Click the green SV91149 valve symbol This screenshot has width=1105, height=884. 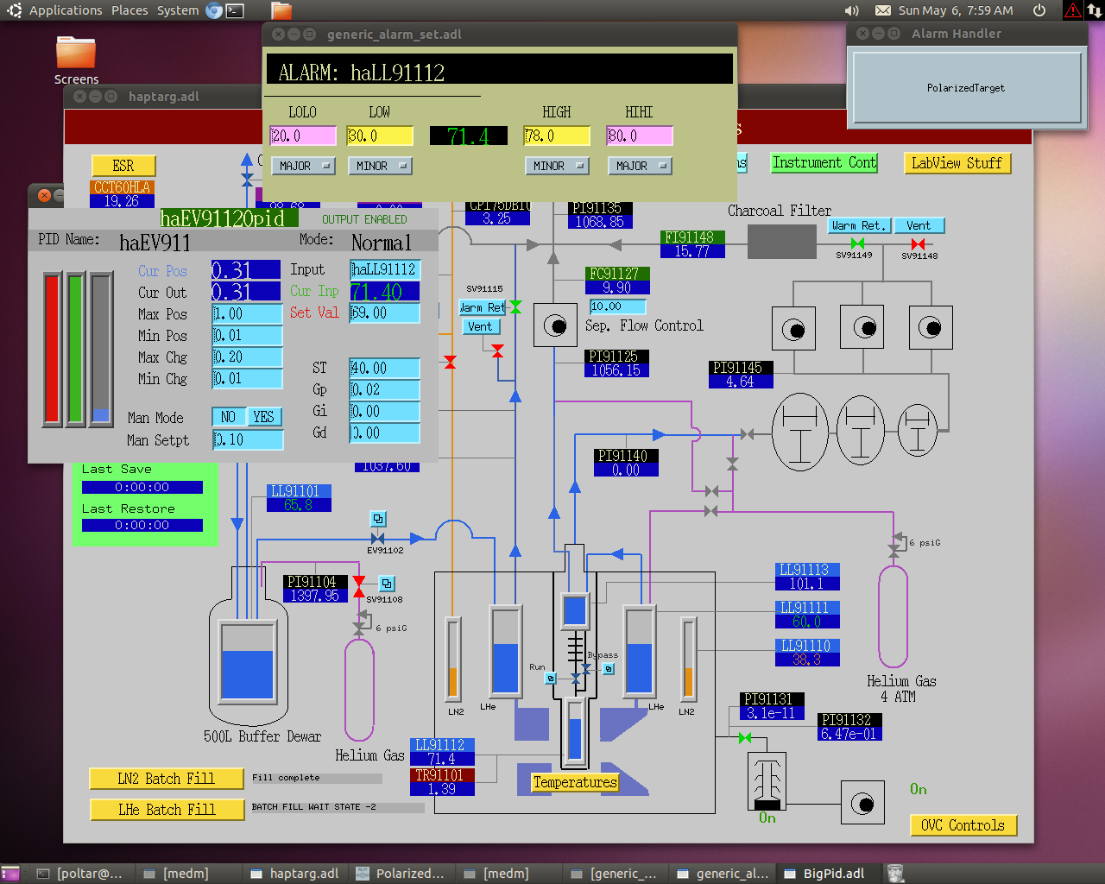[857, 244]
